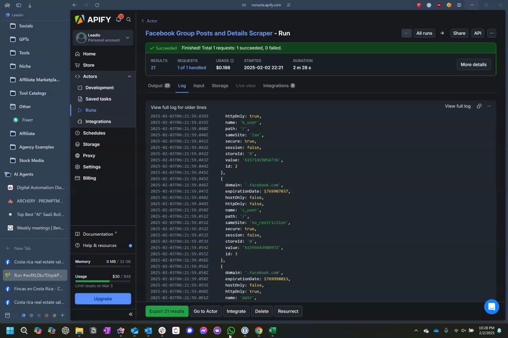
Task: Collapse the Actors menu section
Action: coord(129,77)
